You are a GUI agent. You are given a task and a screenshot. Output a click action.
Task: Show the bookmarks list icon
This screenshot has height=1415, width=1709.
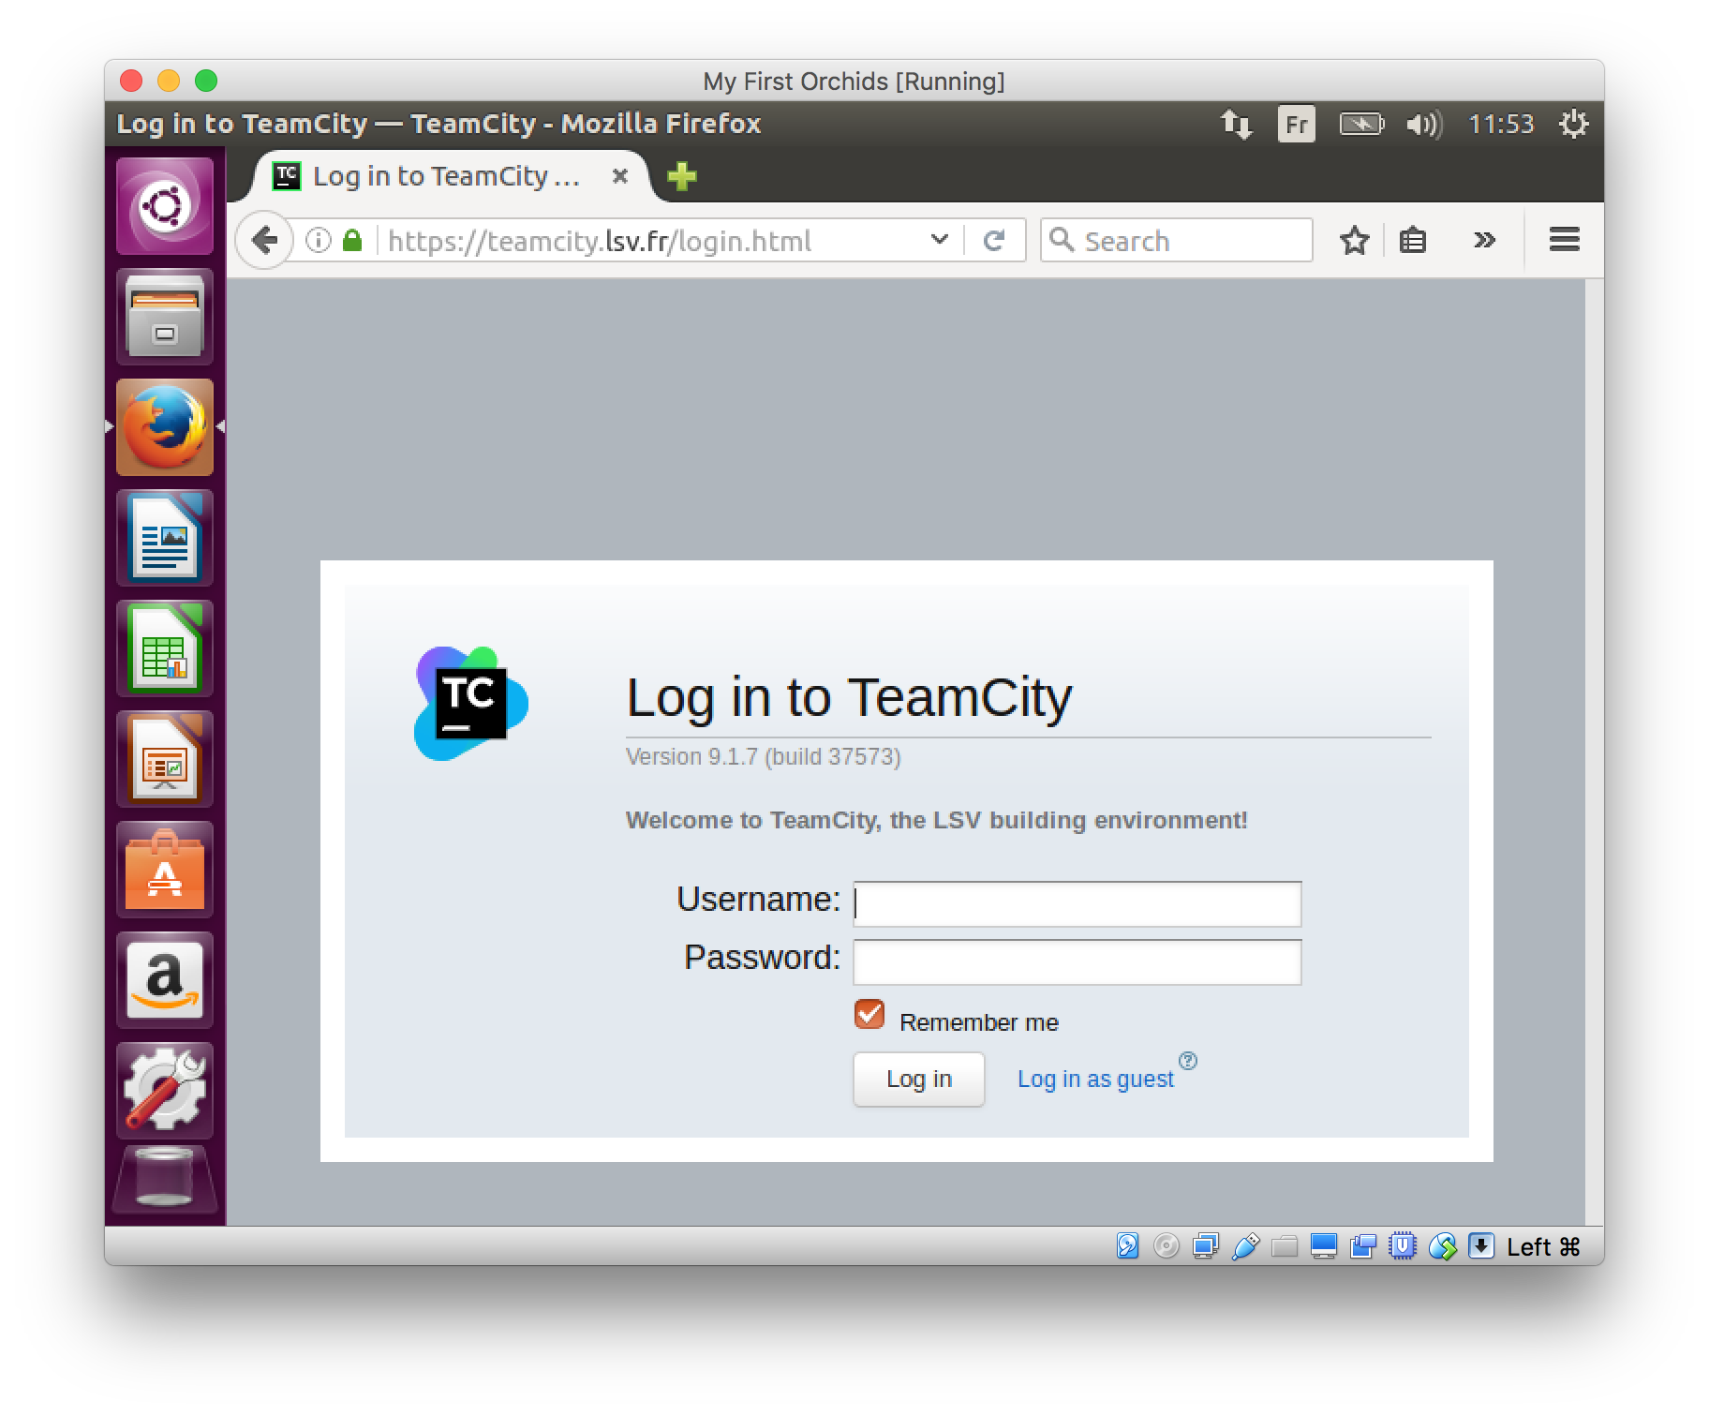pos(1413,241)
